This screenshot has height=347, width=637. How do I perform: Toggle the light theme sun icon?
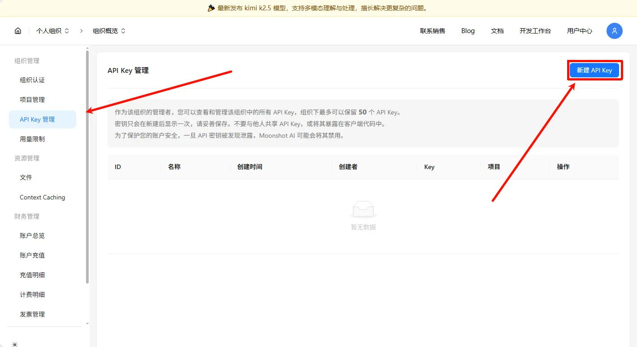(15, 344)
